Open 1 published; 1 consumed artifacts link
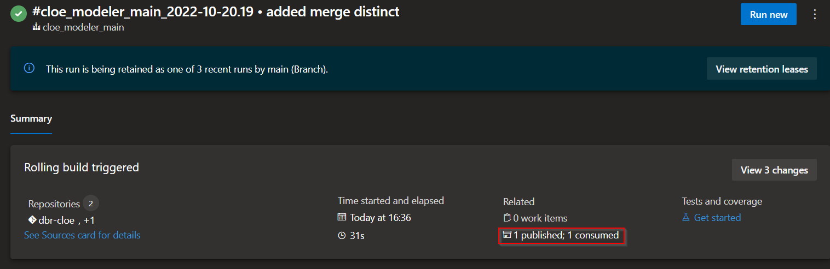 tap(566, 235)
